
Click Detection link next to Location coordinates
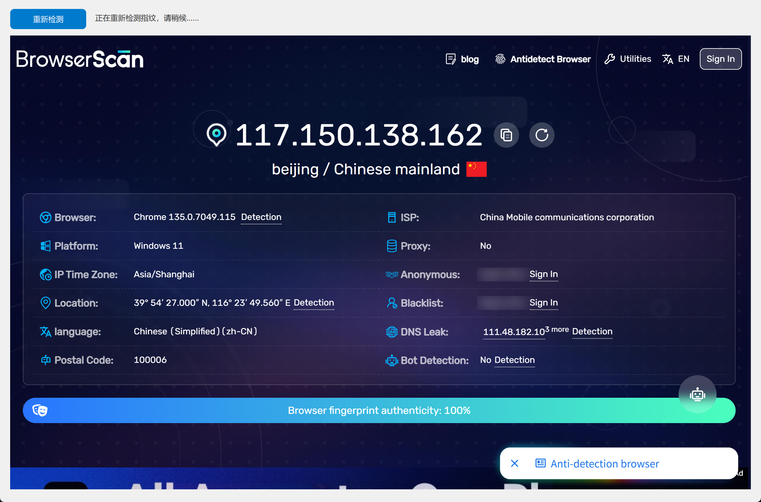(314, 303)
